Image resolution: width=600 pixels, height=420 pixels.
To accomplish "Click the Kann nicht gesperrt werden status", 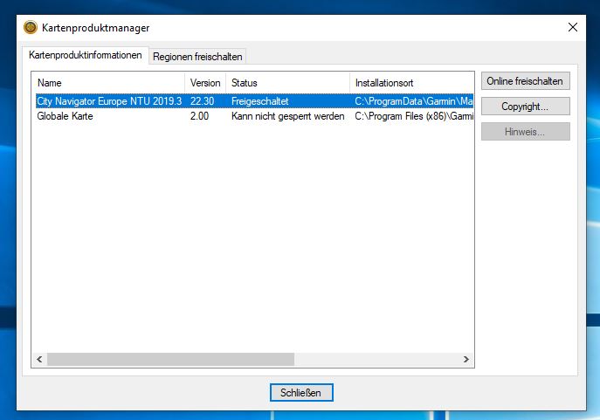I will (x=287, y=116).
